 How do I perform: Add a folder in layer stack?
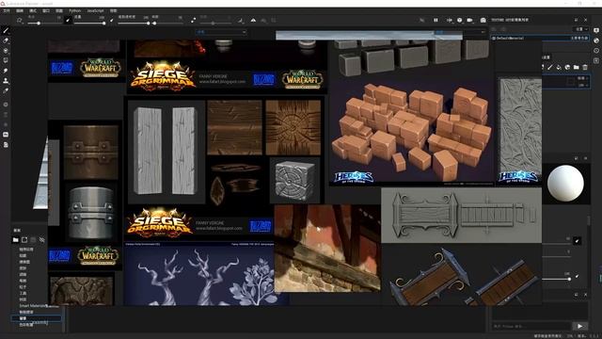click(x=577, y=67)
